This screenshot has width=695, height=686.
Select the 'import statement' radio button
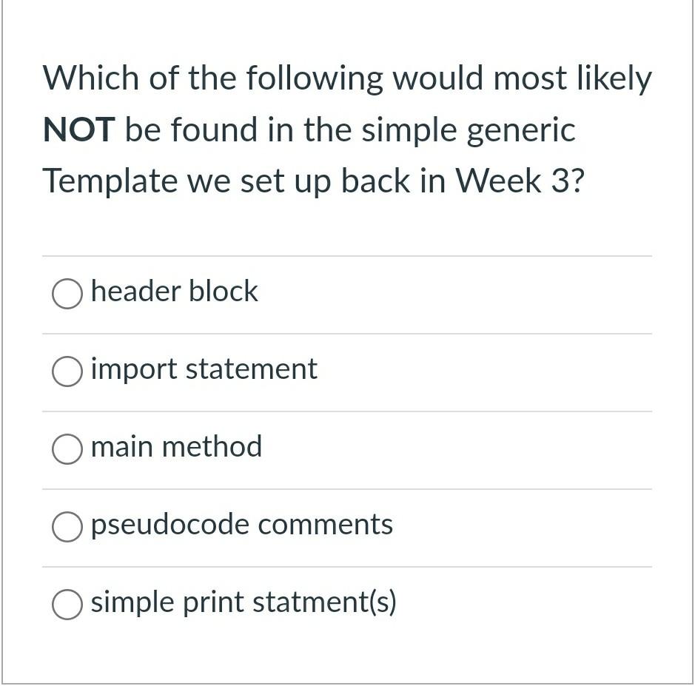pos(67,371)
